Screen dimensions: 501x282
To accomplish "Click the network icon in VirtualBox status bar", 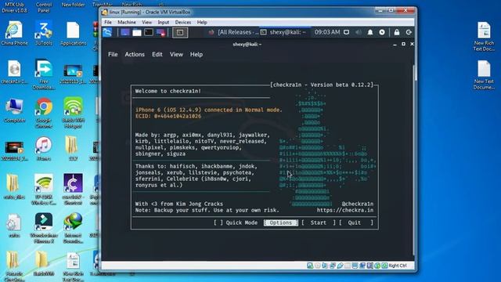I will [332, 266].
